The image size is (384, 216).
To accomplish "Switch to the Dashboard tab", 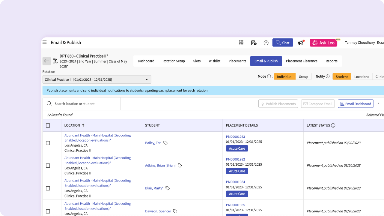I will pos(146,61).
